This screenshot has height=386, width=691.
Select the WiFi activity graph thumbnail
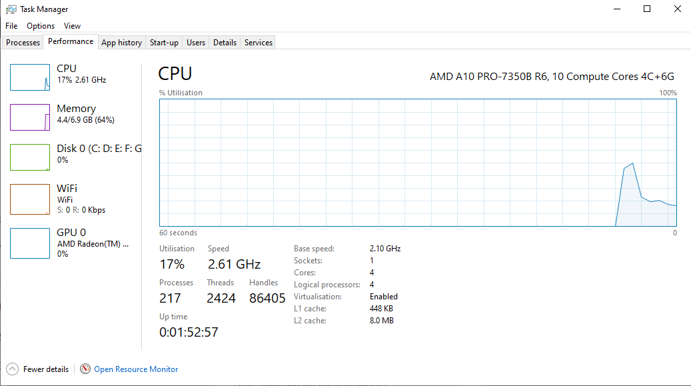pos(30,199)
